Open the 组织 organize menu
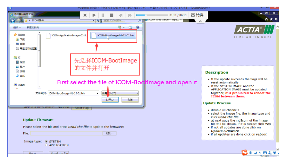The height and width of the screenshot is (157, 282). pyautogui.click(x=17, y=27)
